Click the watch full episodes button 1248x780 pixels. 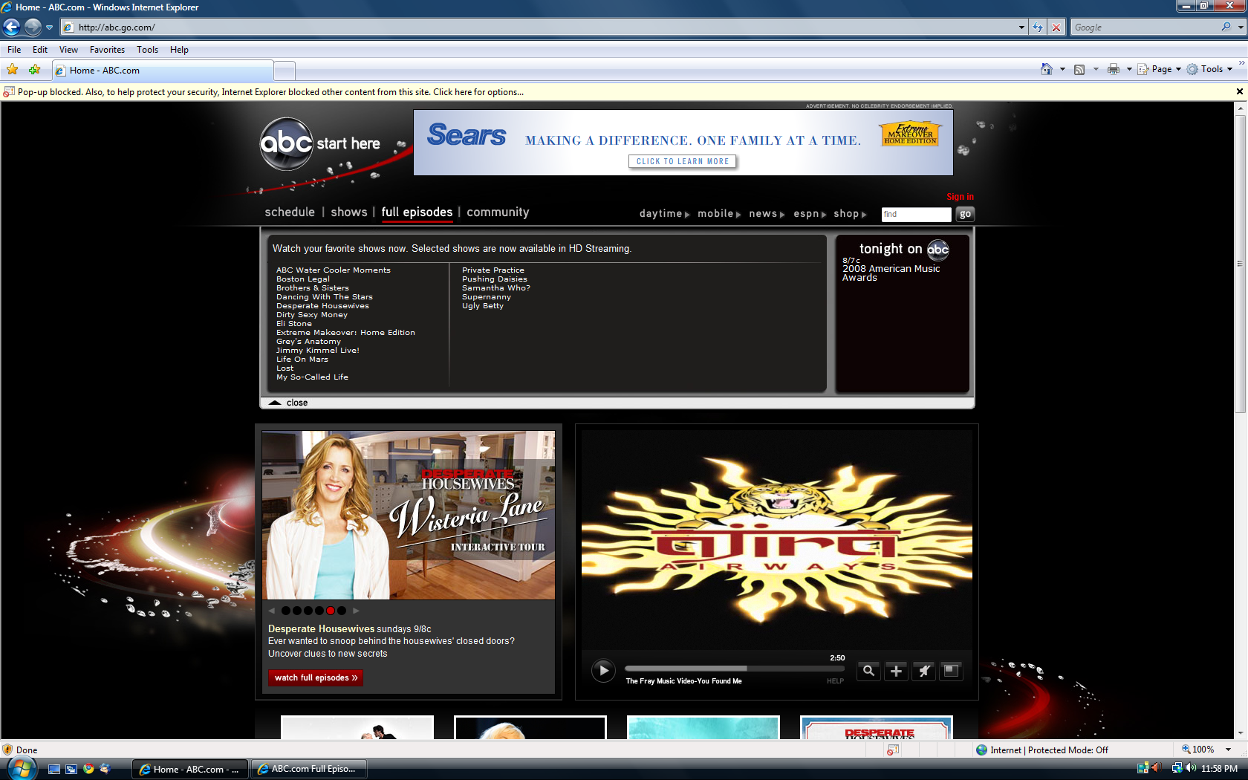pyautogui.click(x=316, y=677)
